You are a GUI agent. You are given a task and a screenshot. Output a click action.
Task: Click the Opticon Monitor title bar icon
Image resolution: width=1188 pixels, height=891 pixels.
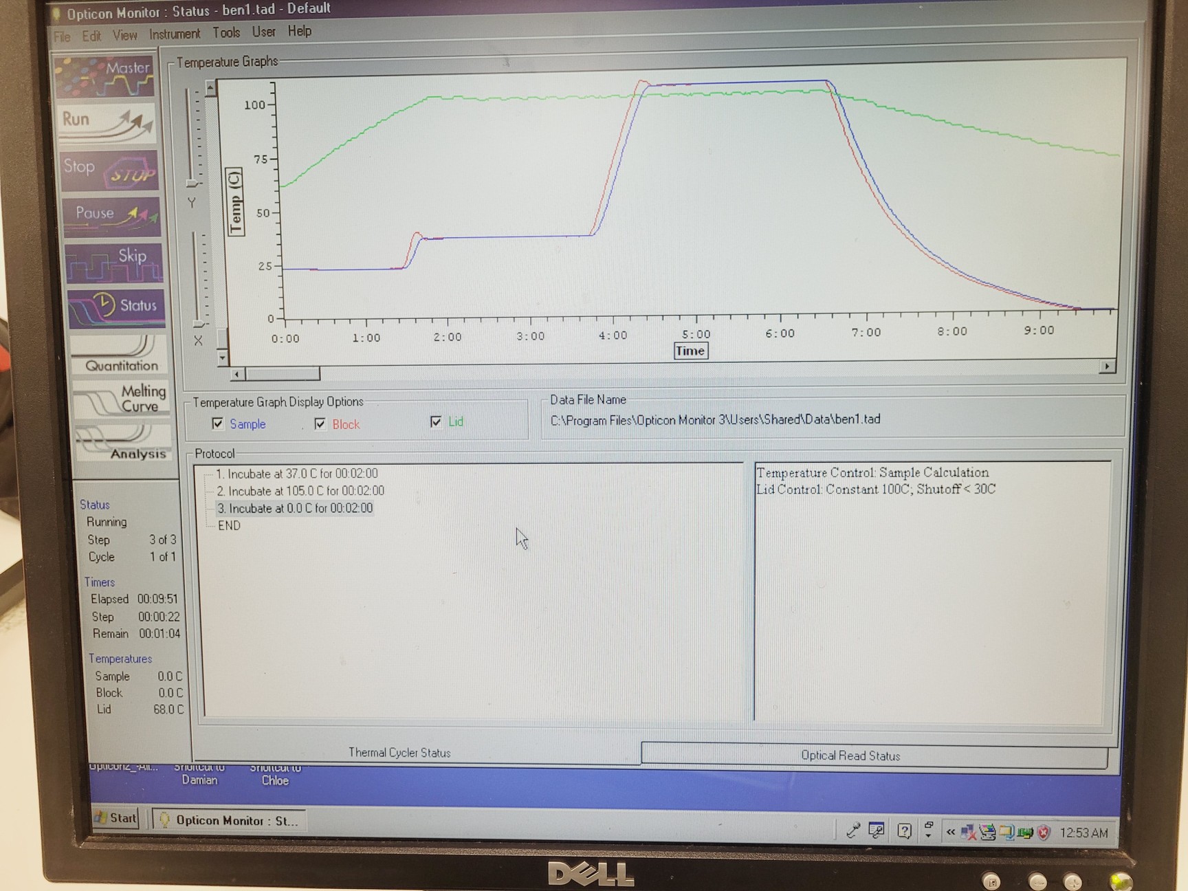point(56,13)
